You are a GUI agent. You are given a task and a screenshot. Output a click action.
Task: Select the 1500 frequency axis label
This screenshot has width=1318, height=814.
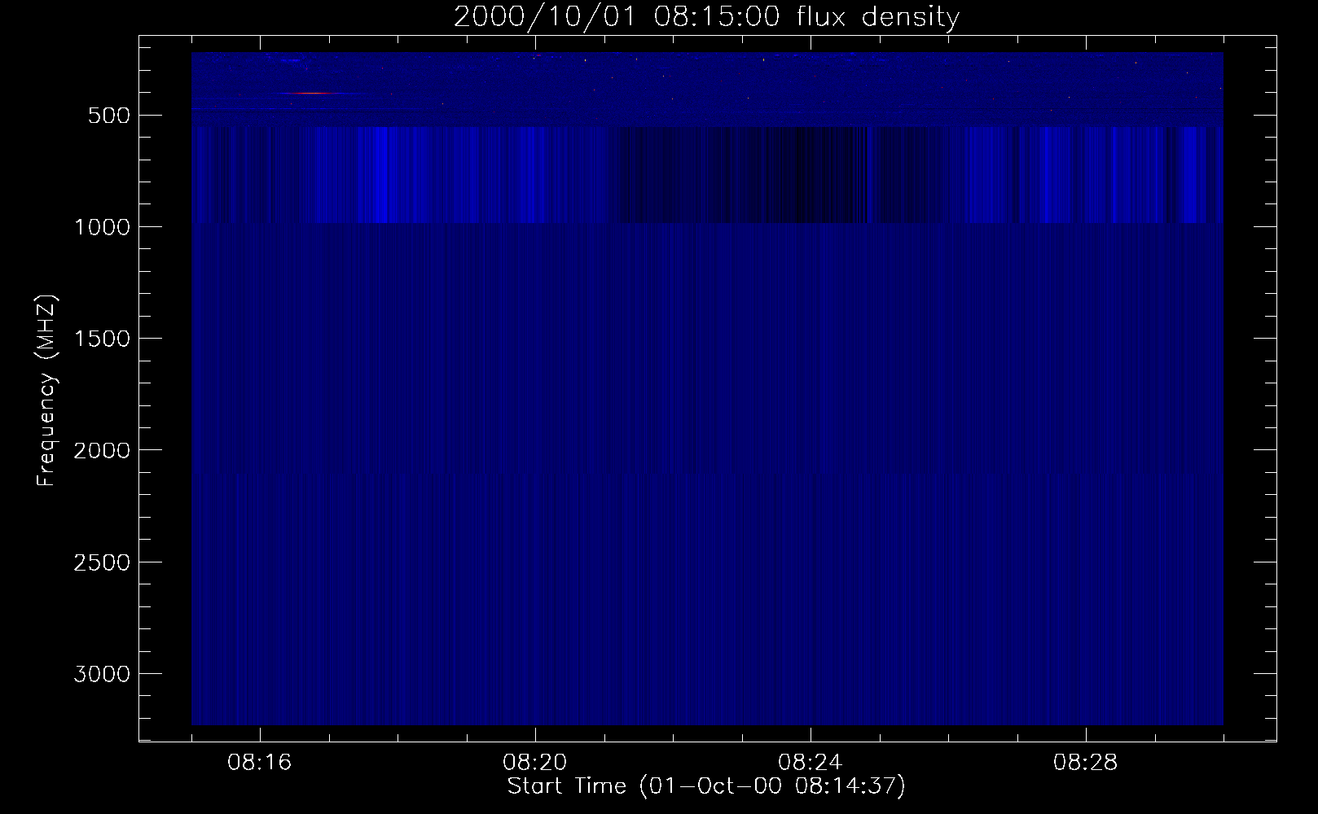102,339
